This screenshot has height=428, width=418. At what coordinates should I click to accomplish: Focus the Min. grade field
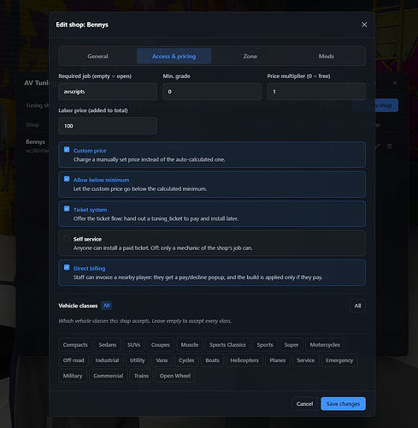[x=212, y=92]
